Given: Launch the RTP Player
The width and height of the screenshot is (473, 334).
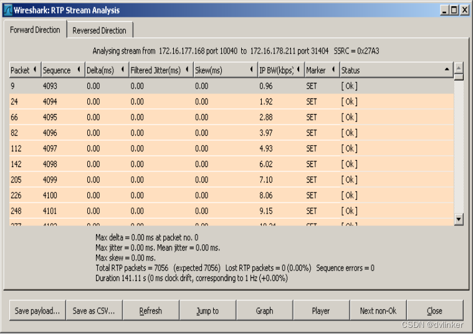Looking at the screenshot, I should click(x=321, y=310).
